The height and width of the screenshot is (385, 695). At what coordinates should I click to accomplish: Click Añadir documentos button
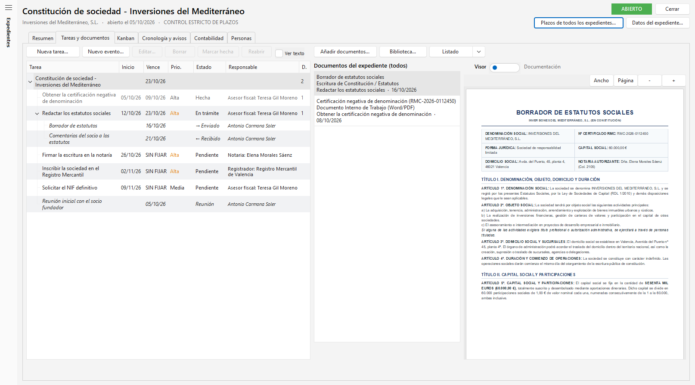tap(345, 52)
